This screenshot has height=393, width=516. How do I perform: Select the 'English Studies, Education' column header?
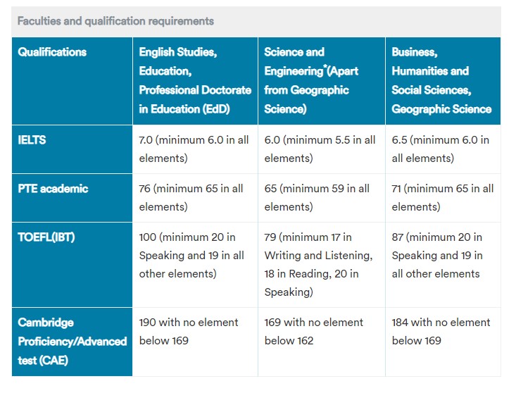click(194, 80)
